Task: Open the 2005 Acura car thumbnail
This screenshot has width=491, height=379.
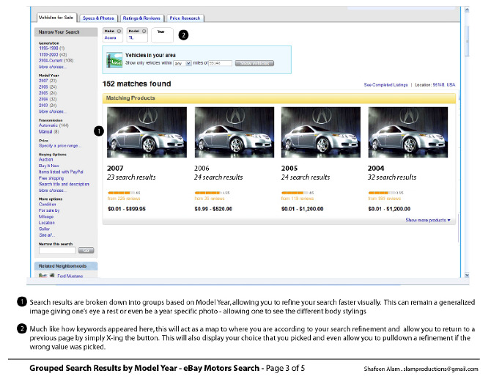Action: 321,132
